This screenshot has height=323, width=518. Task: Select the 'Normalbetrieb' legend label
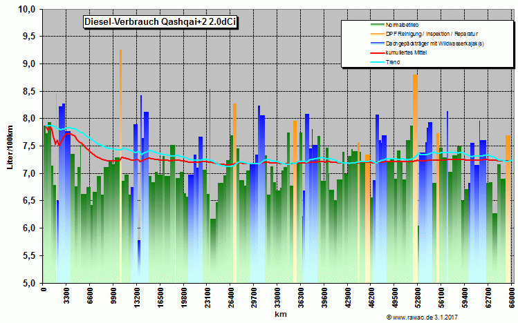(402, 25)
